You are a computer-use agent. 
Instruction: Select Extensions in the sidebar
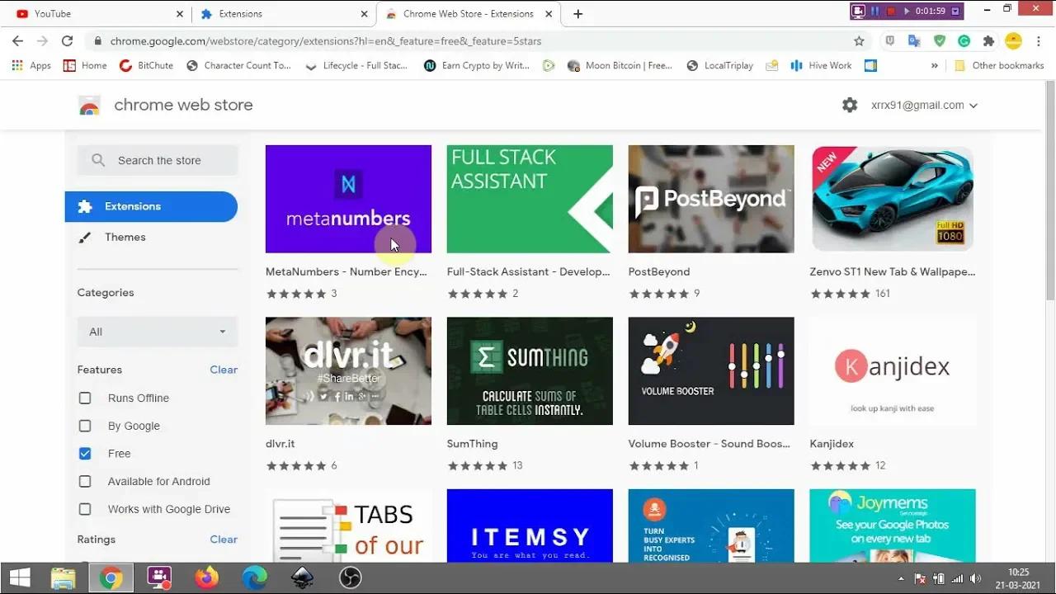(151, 206)
